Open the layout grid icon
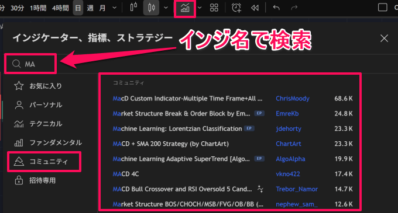The width and height of the screenshot is (398, 213). 214,8
